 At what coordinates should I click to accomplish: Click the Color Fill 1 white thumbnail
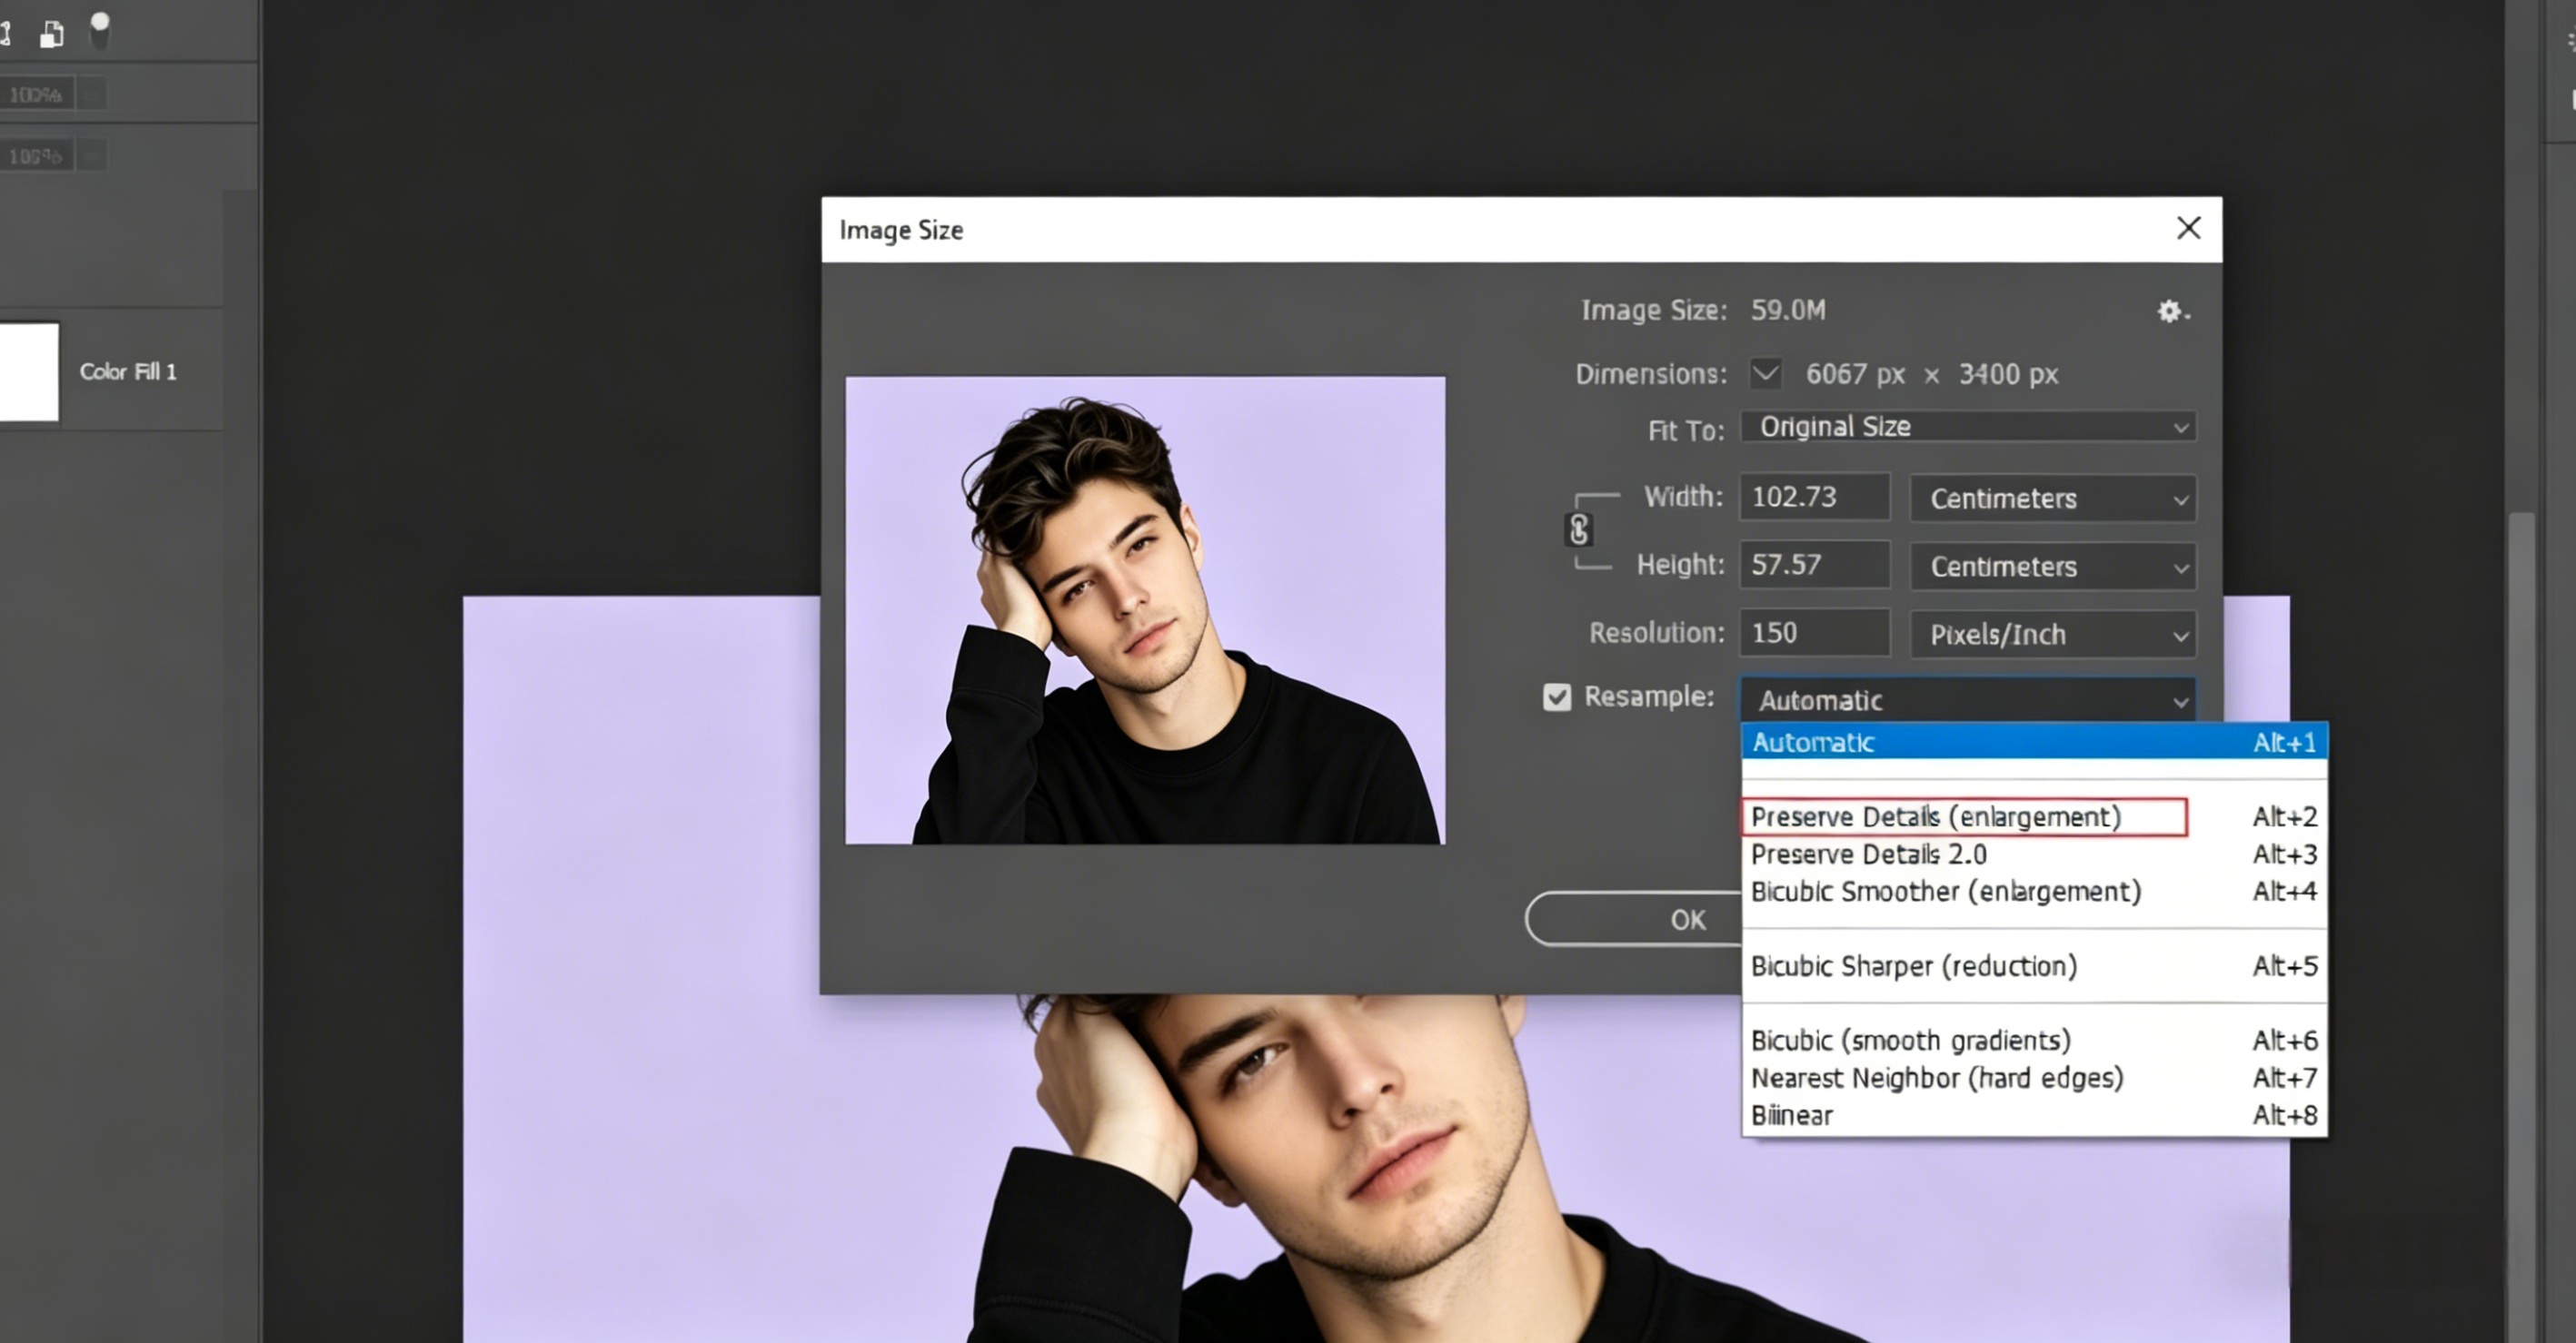point(28,371)
